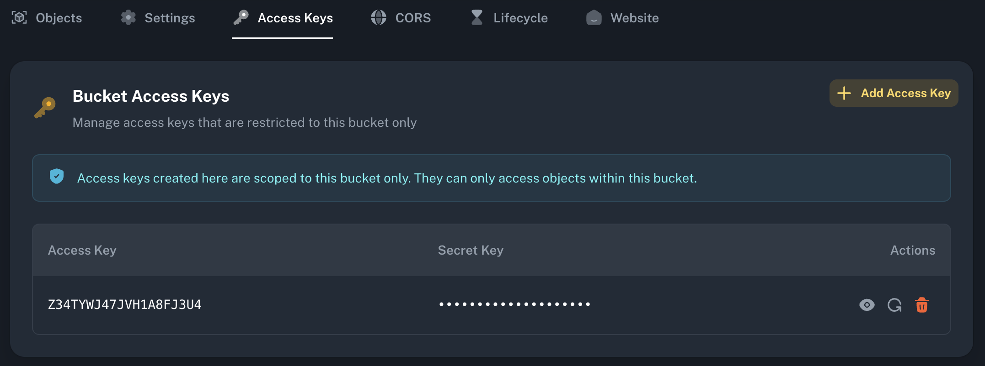Click the masked secret key dots
Viewport: 985px width, 366px height.
click(514, 304)
